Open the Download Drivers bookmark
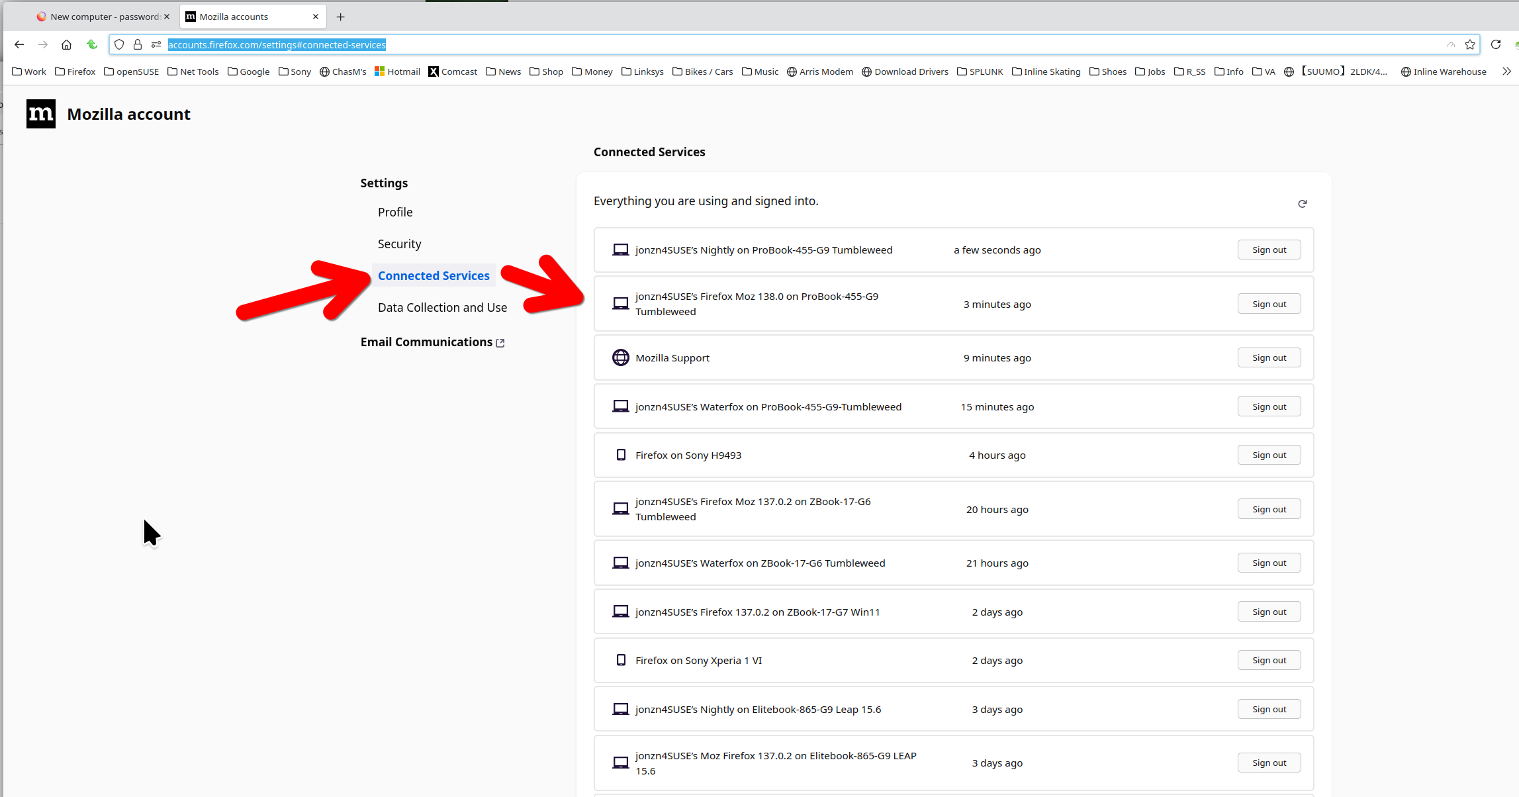Image resolution: width=1519 pixels, height=797 pixels. coord(905,71)
